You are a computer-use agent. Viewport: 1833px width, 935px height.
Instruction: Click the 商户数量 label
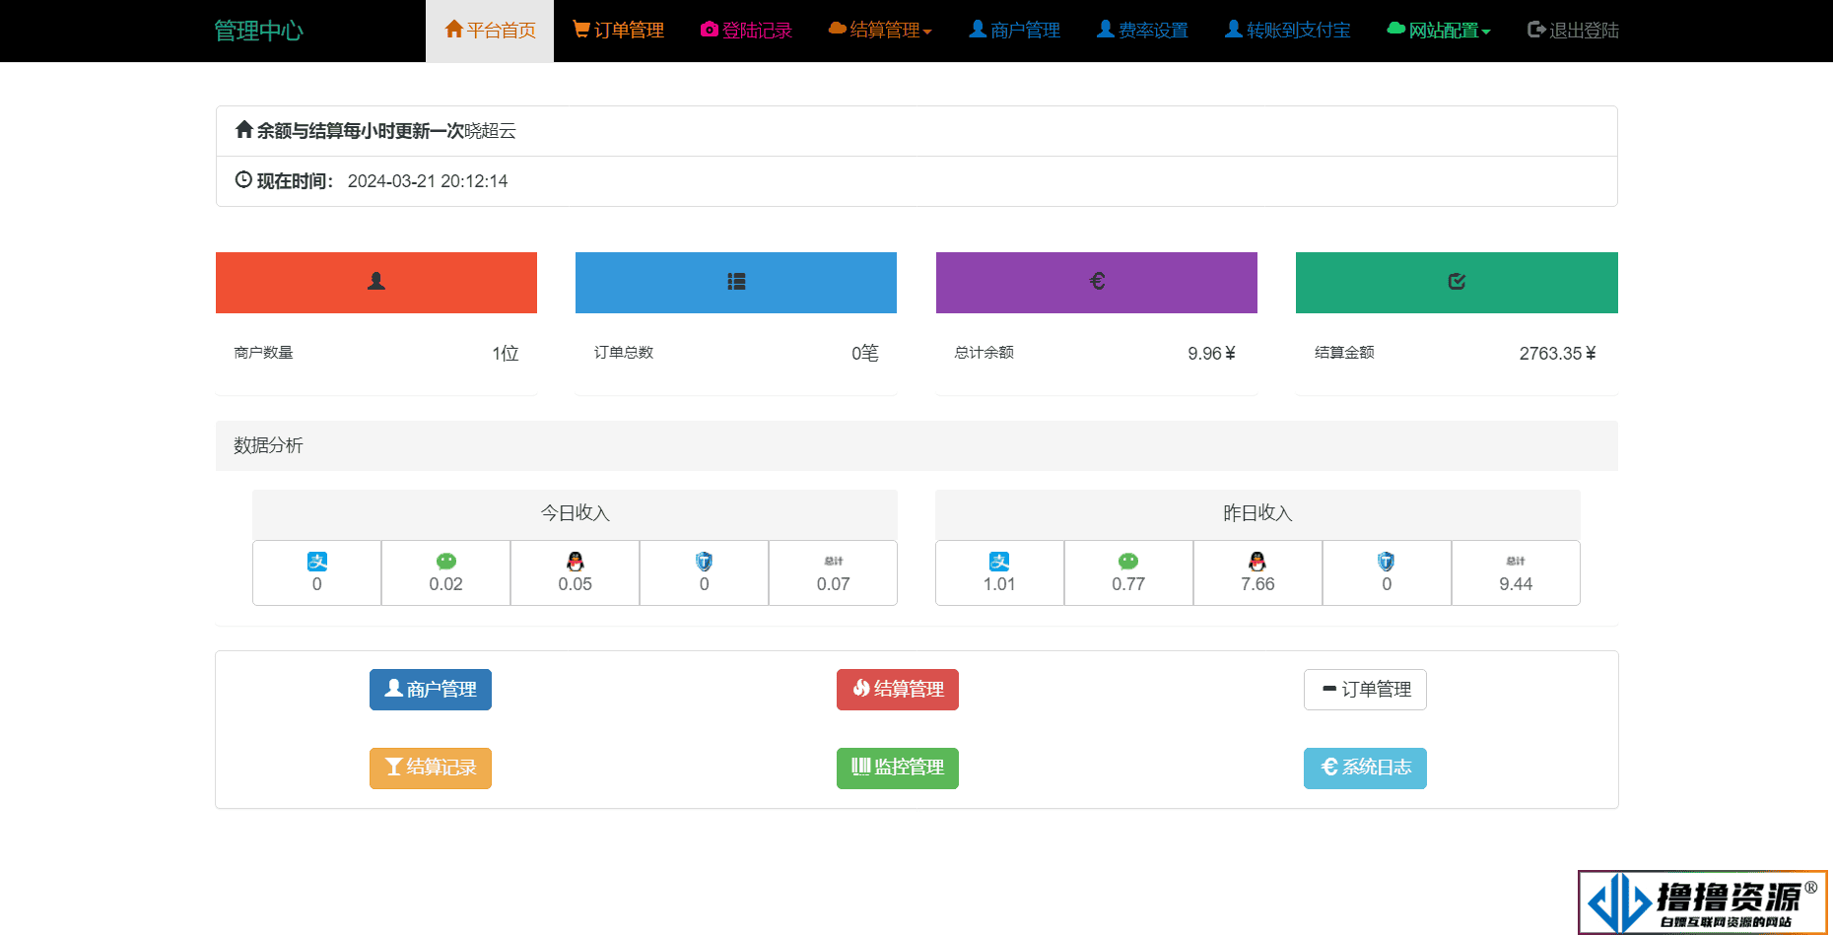[263, 353]
